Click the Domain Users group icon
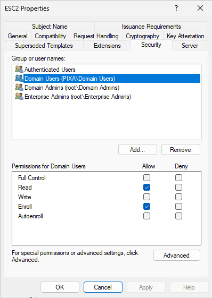This screenshot has height=298, width=212. pyautogui.click(x=19, y=78)
